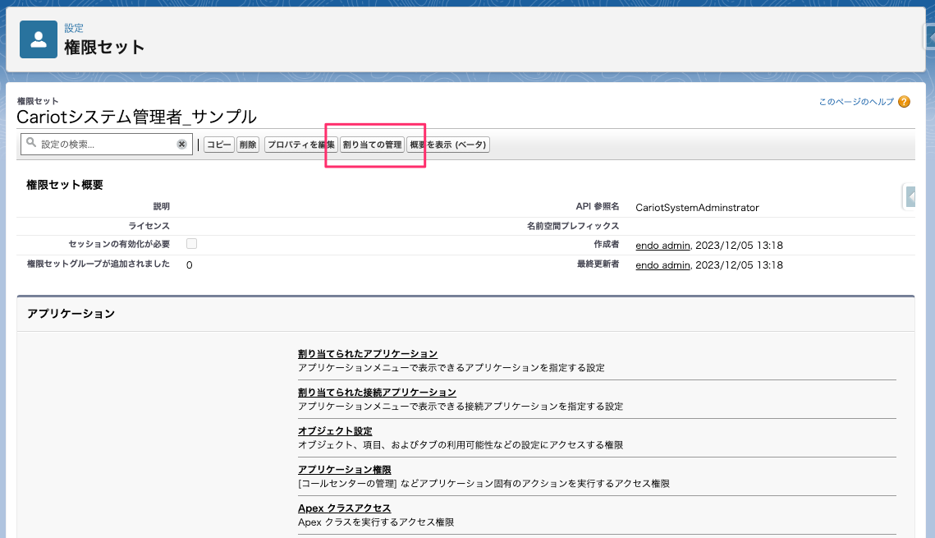Viewport: 935px width, 538px height.
Task: Click the permission set user icon in header
Action: [x=38, y=39]
